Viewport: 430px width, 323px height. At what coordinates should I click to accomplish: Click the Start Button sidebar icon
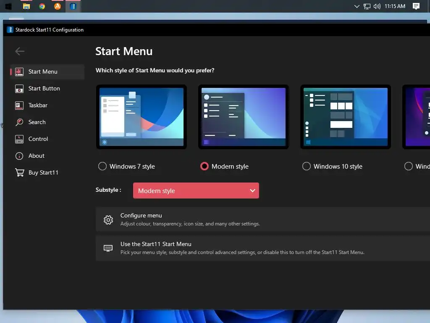19,89
